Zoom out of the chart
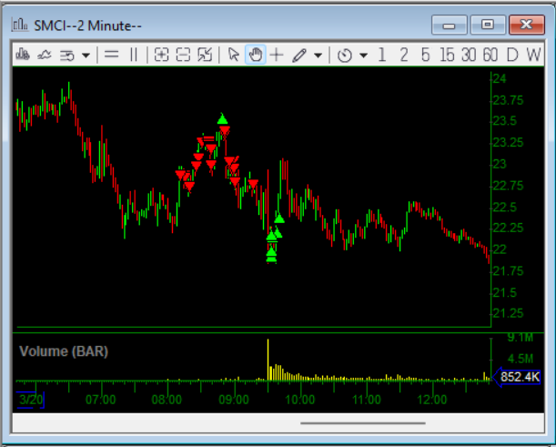 (183, 55)
